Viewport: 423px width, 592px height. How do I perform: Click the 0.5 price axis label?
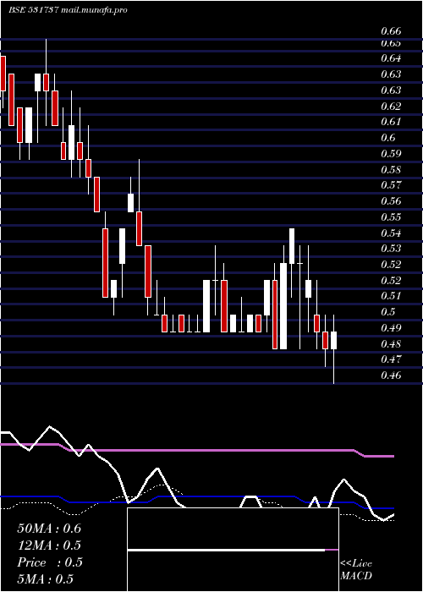387,312
